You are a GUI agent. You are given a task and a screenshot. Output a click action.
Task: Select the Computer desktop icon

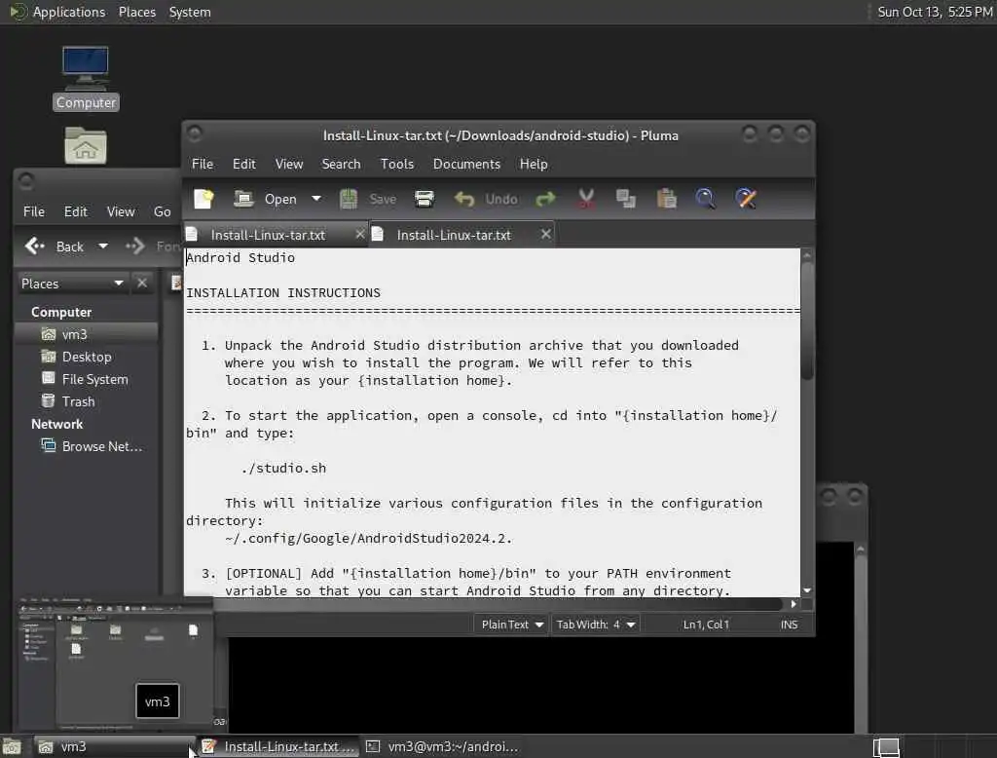tap(86, 78)
